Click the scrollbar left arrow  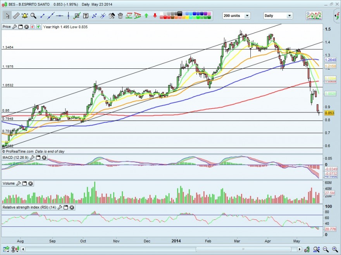pos(23,249)
